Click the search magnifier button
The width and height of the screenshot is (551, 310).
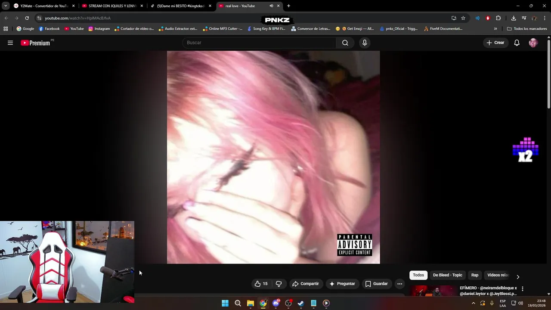(345, 43)
